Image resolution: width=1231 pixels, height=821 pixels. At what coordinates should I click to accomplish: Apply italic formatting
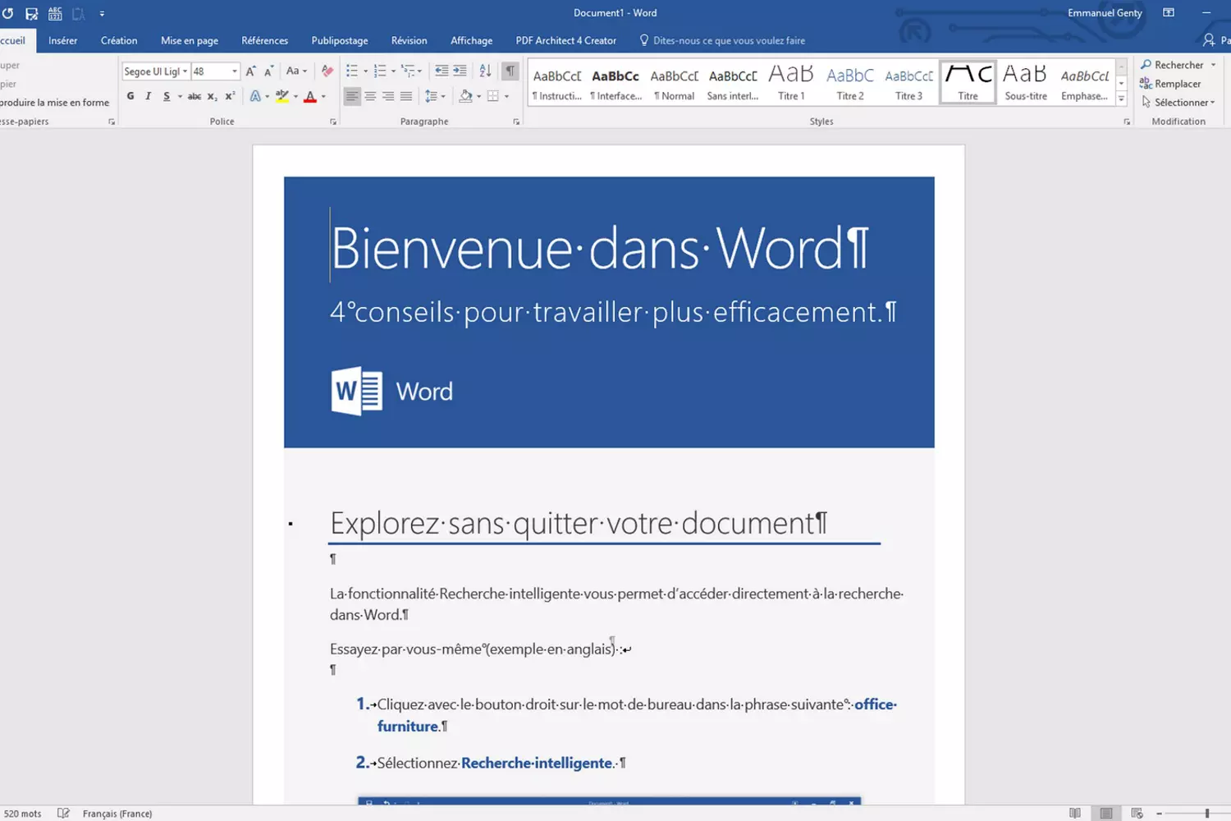(148, 96)
